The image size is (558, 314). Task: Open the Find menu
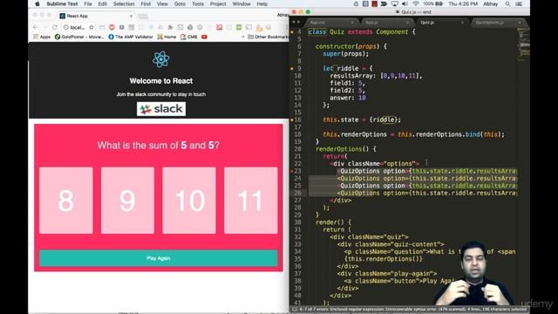(x=146, y=3)
